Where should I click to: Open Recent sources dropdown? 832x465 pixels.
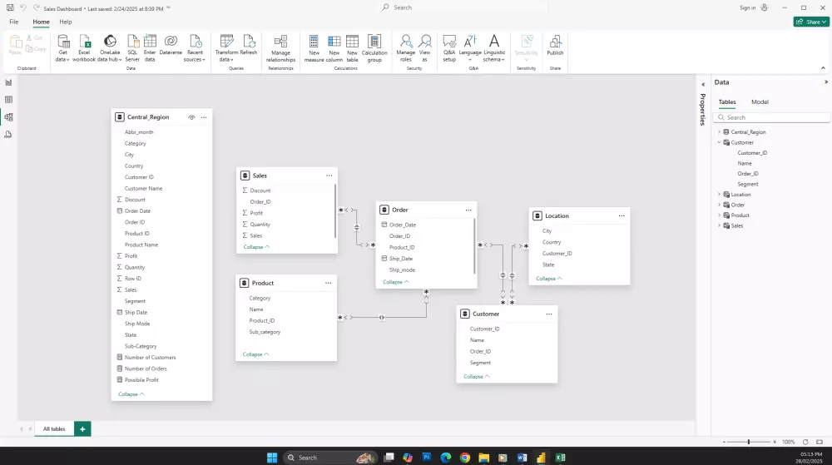[x=195, y=48]
